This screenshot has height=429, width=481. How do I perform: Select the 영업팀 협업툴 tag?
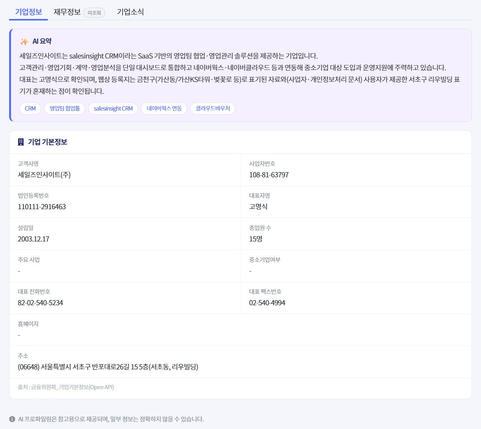tap(65, 109)
